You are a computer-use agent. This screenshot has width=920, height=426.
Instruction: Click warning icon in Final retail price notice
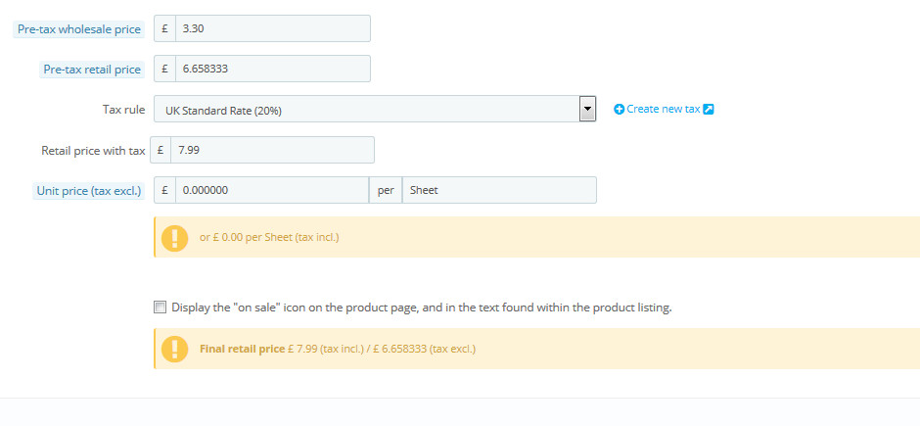(174, 350)
